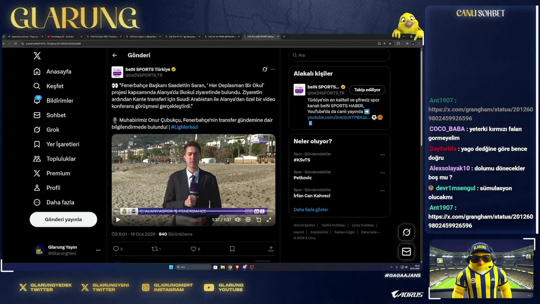Open Bildirimler notifications

point(53,100)
